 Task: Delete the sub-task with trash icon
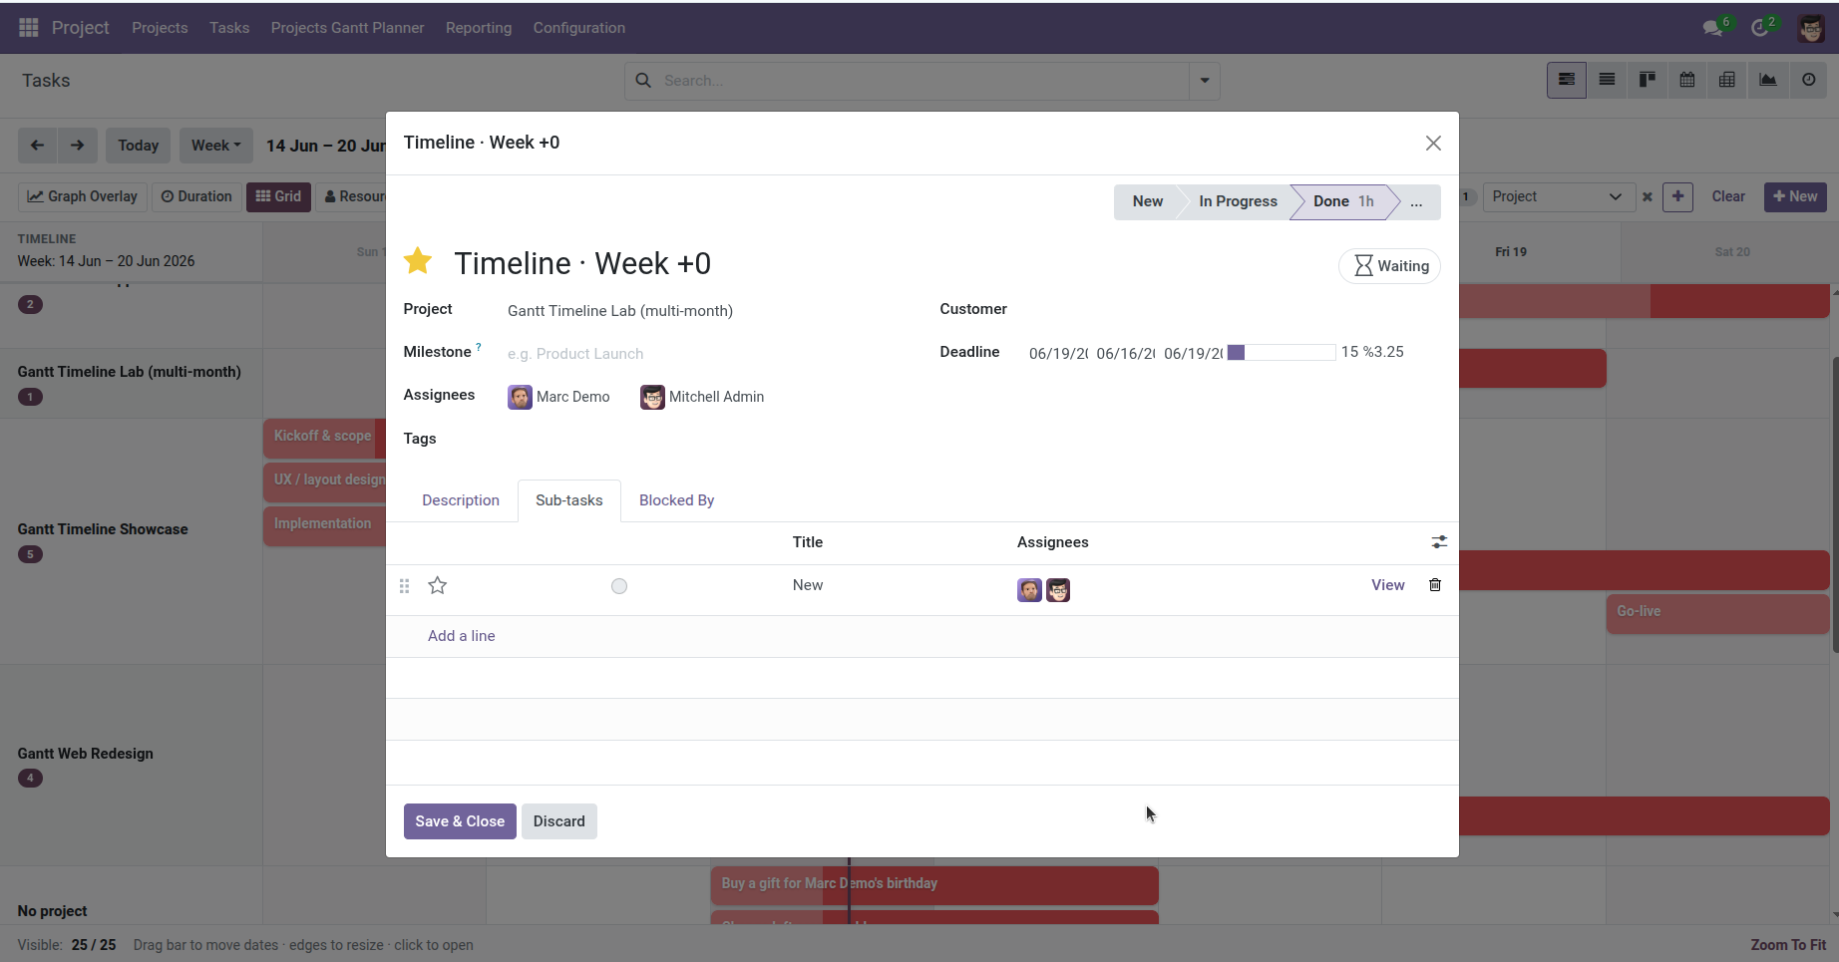(x=1435, y=585)
